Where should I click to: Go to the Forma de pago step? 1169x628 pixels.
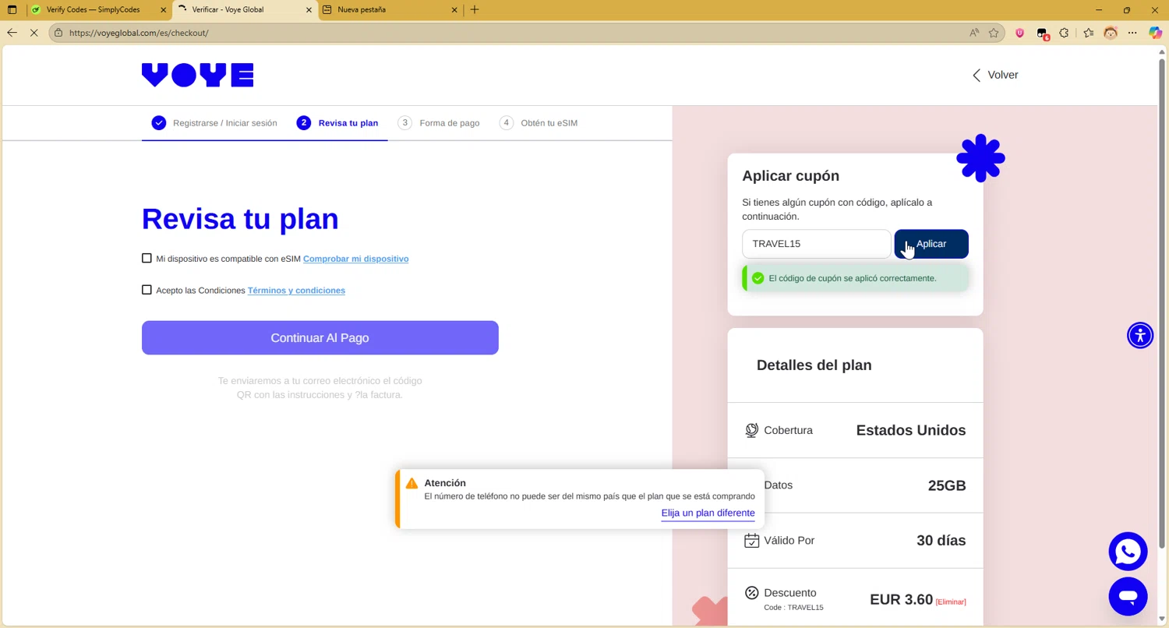pyautogui.click(x=439, y=123)
